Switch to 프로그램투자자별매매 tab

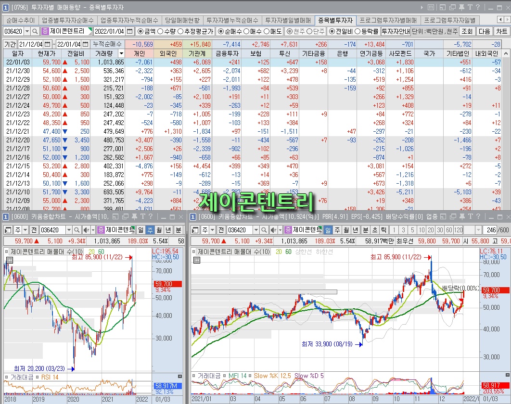pos(388,21)
